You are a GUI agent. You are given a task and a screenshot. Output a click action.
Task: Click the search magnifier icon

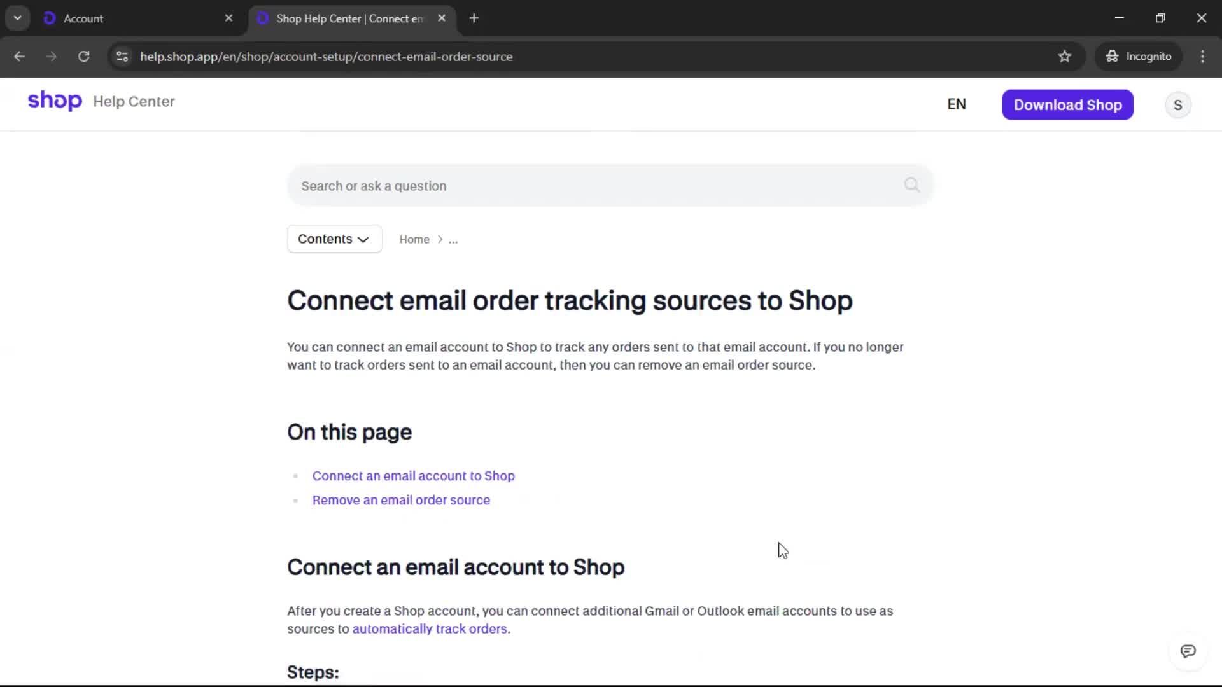click(911, 185)
